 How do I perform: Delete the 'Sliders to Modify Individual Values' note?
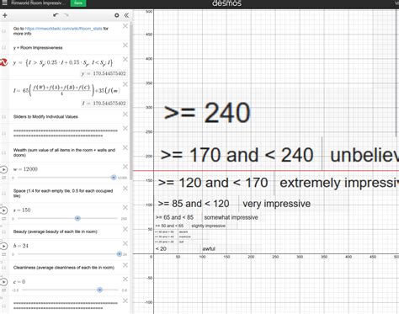click(125, 114)
